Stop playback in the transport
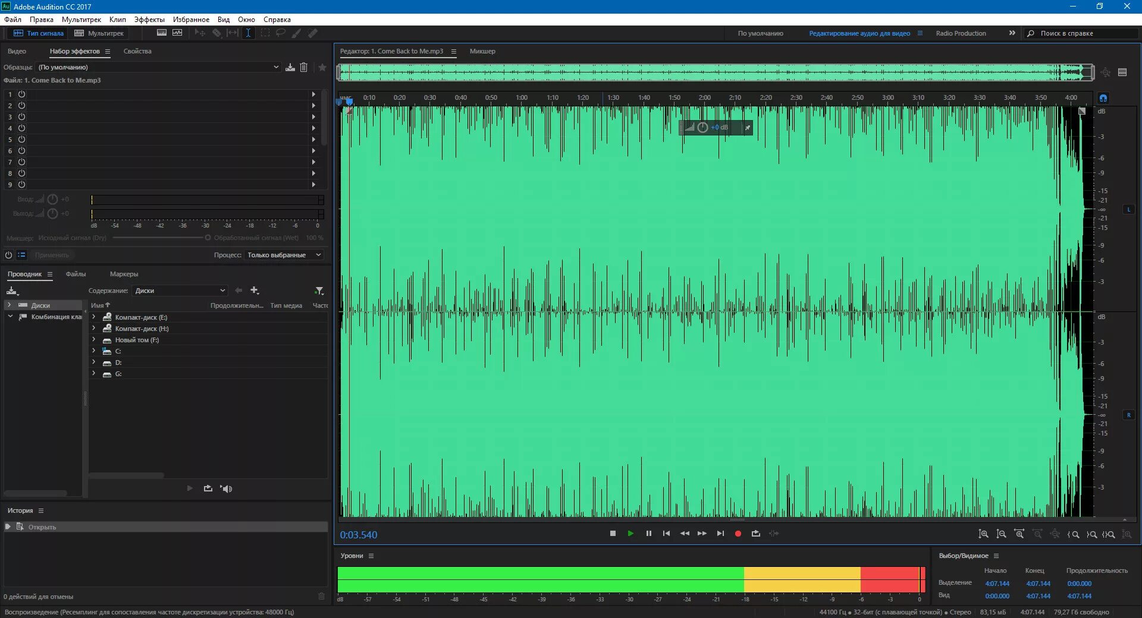 [613, 534]
